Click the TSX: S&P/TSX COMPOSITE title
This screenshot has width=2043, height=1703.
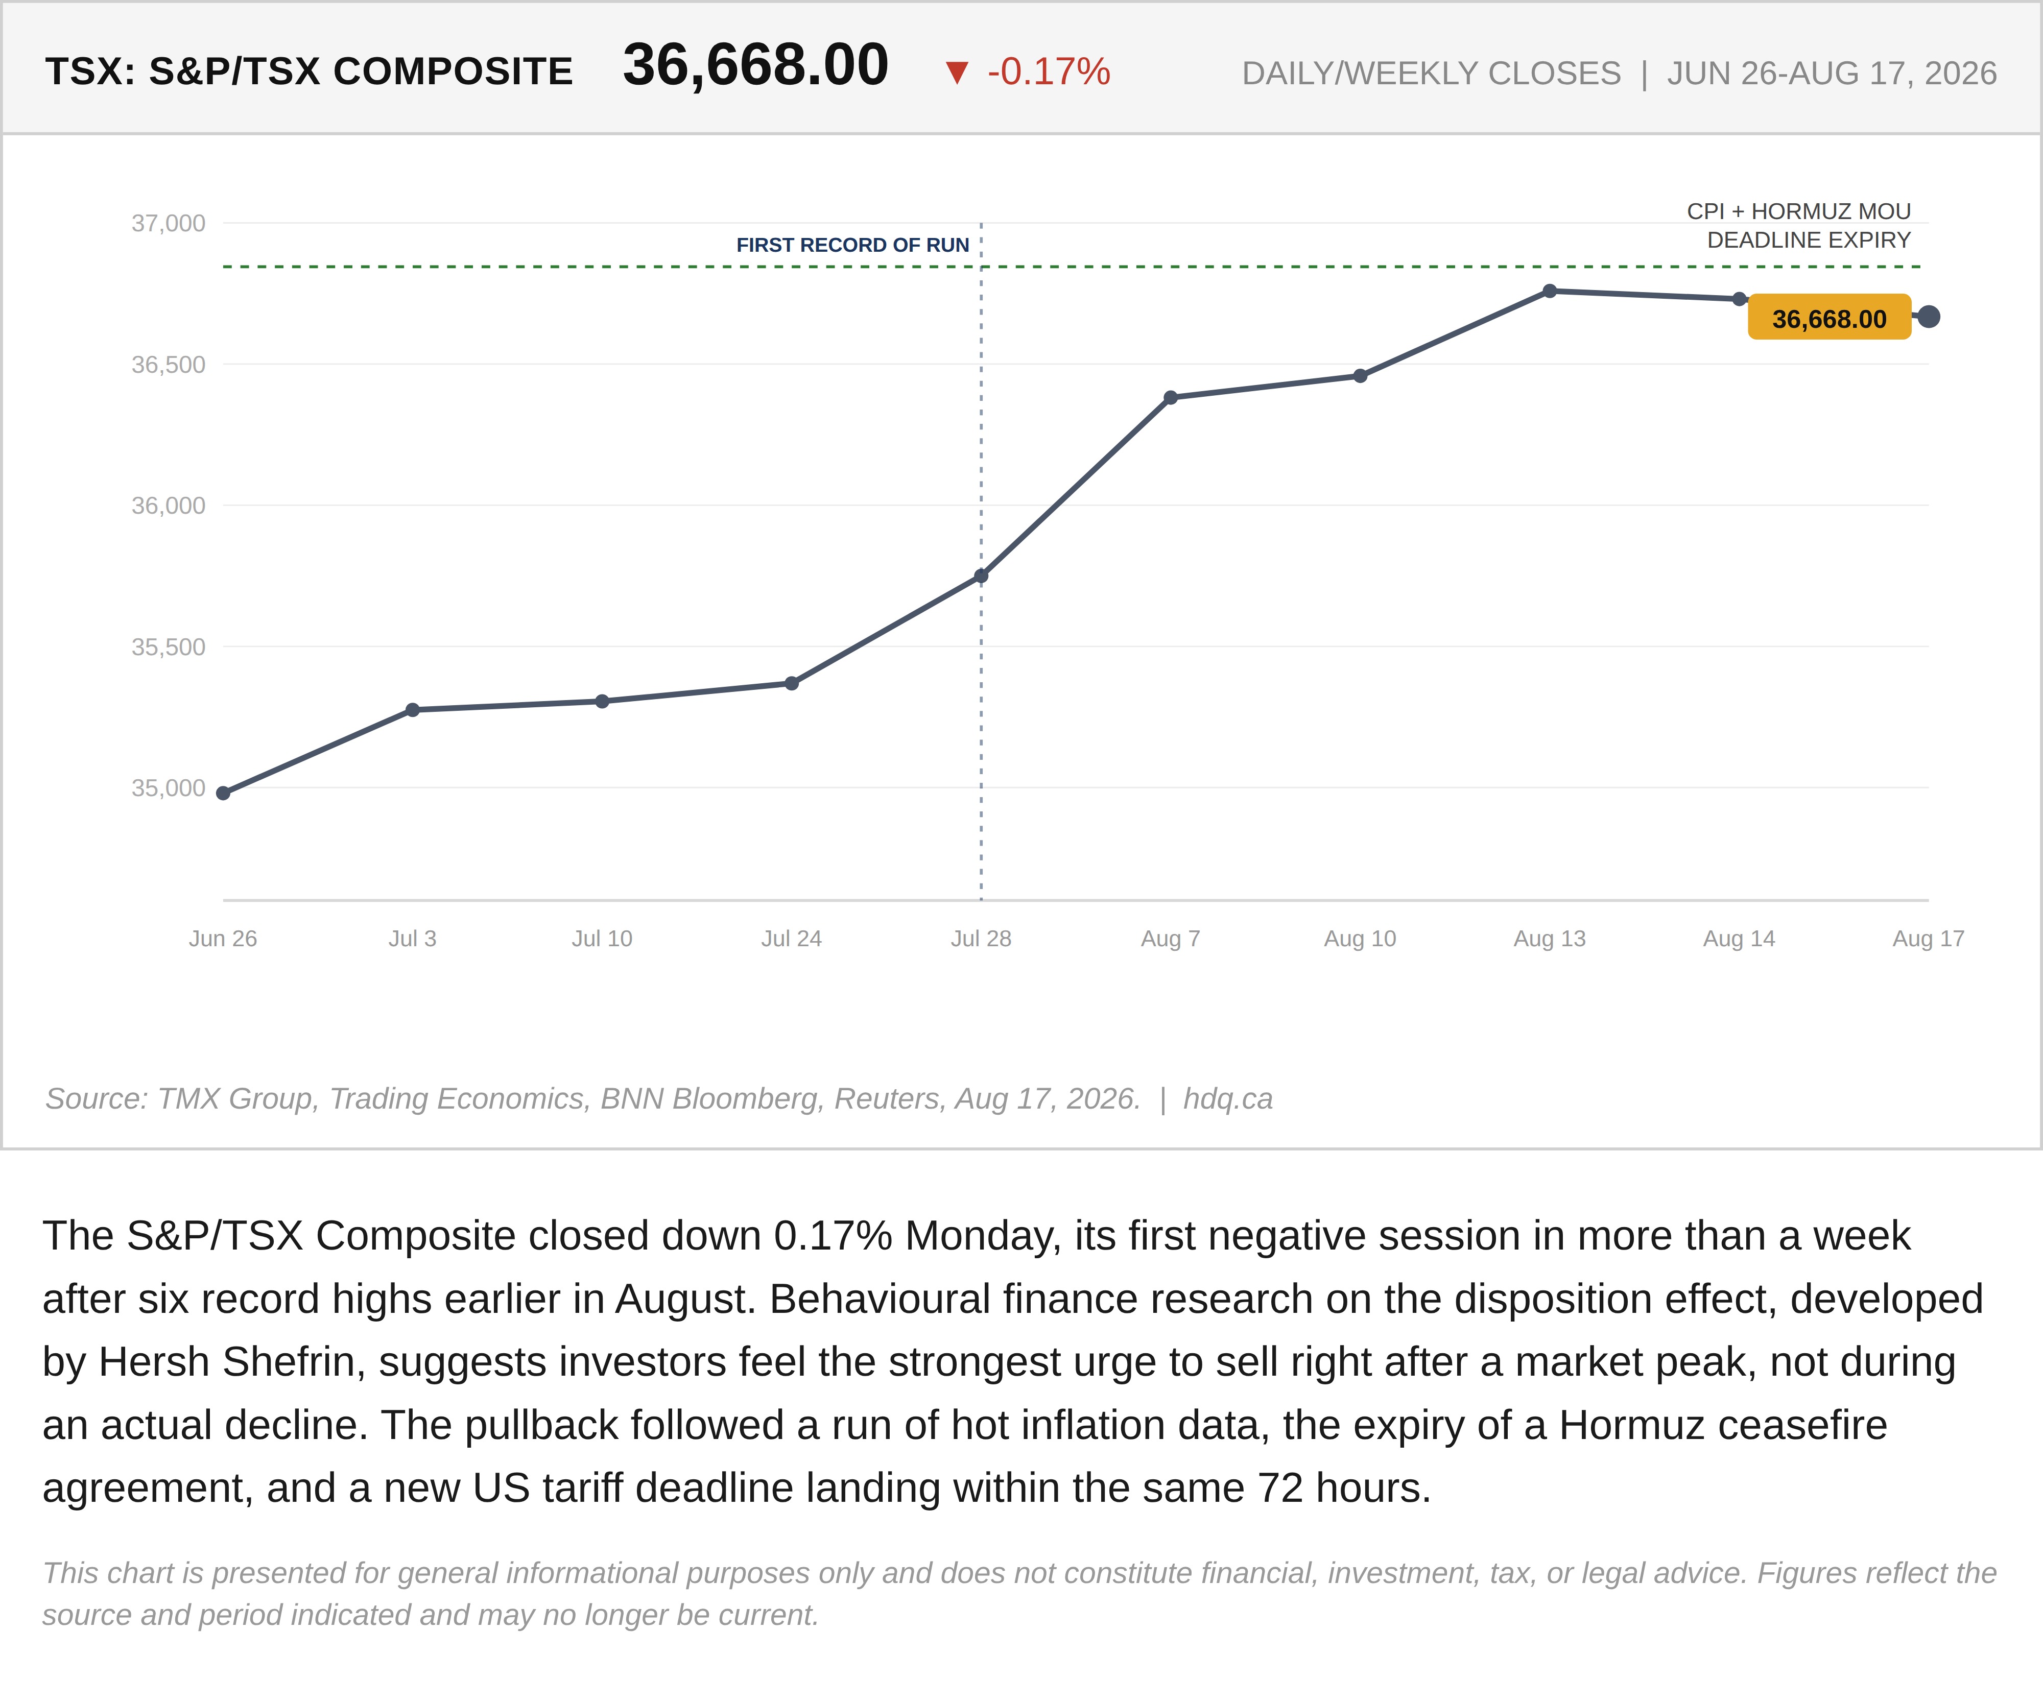click(310, 72)
